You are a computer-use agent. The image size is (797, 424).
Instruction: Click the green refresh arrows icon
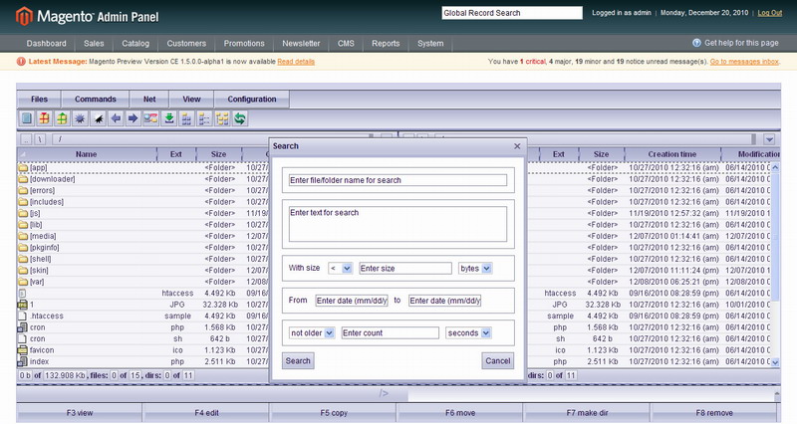coord(240,118)
